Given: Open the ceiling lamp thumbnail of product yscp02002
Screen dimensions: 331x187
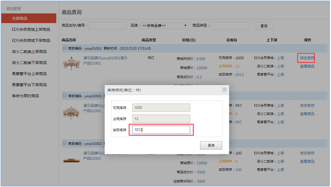Looking at the screenshot, I should (72, 160).
